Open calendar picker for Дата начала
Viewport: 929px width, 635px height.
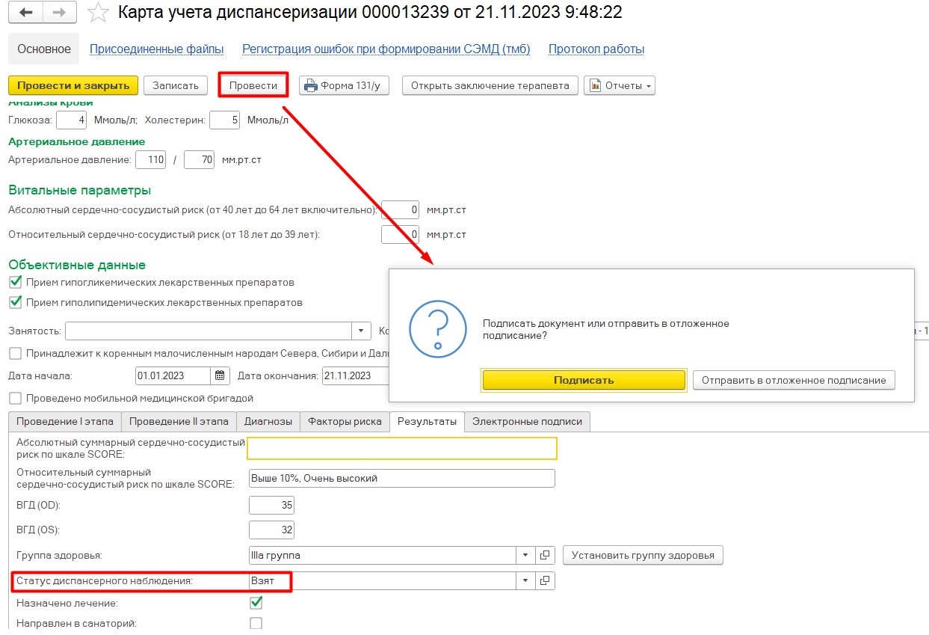(x=220, y=375)
